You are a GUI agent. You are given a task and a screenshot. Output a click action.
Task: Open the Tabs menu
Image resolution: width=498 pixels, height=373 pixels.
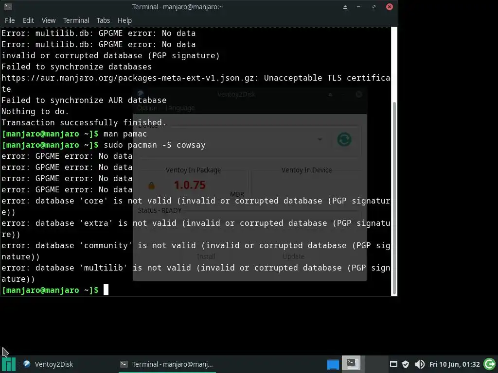[103, 20]
